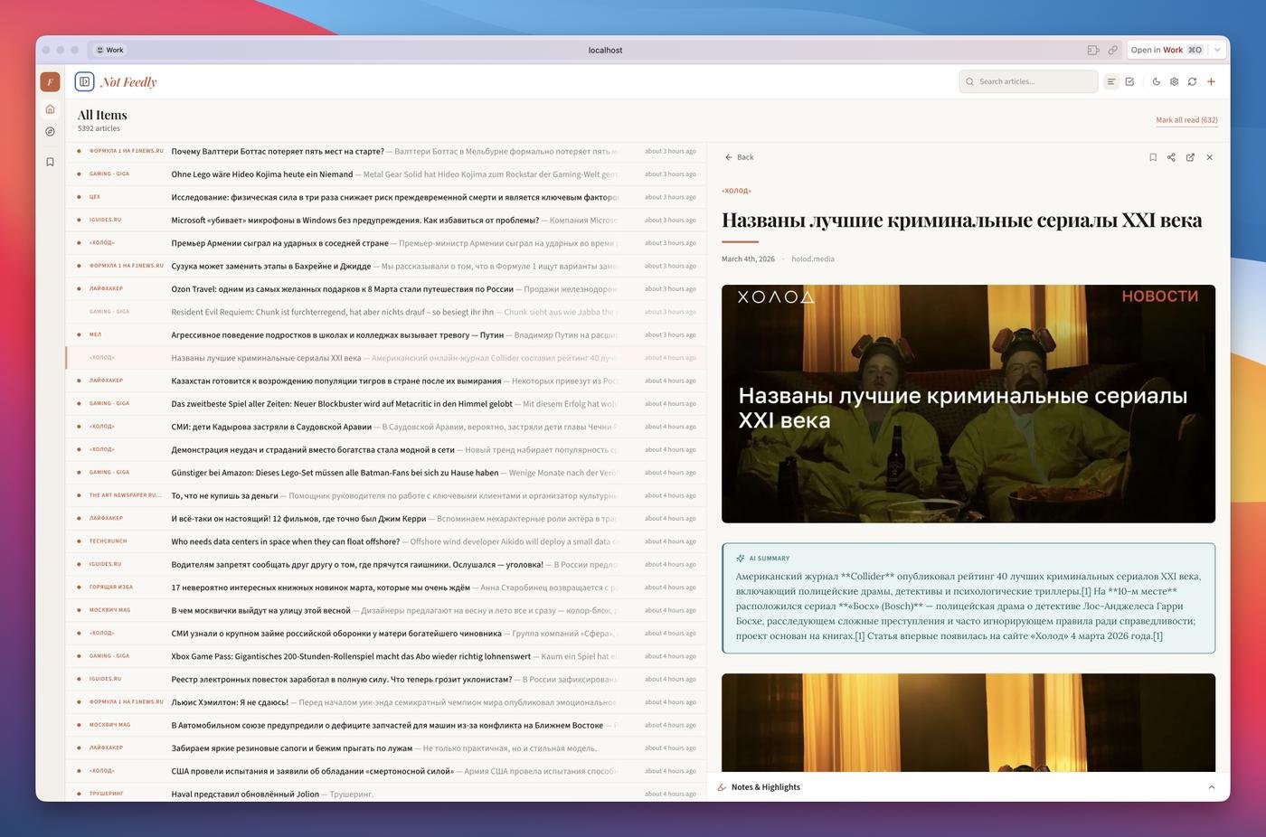Click the Back button in the article pane
This screenshot has height=837, width=1266.
pos(739,157)
